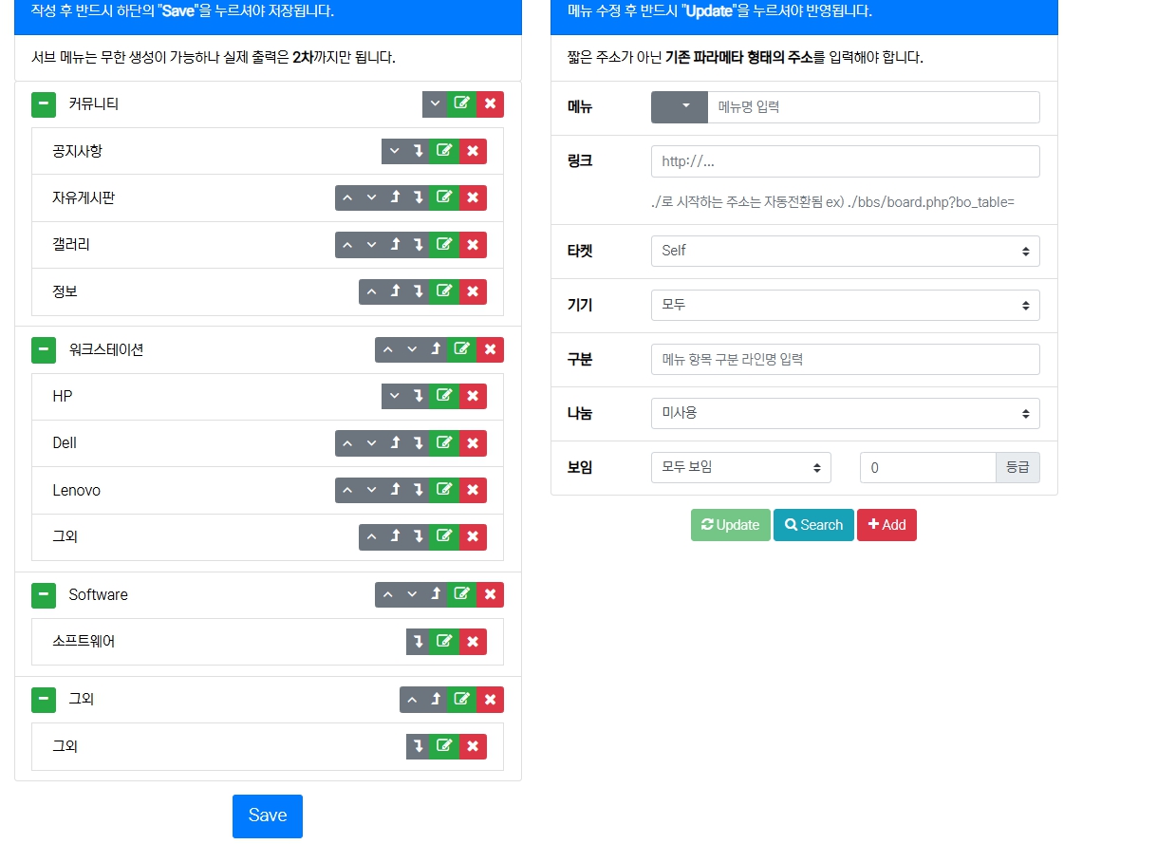Move 자유게시판 up with chevron arrow
This screenshot has height=844, width=1157.
[347, 197]
